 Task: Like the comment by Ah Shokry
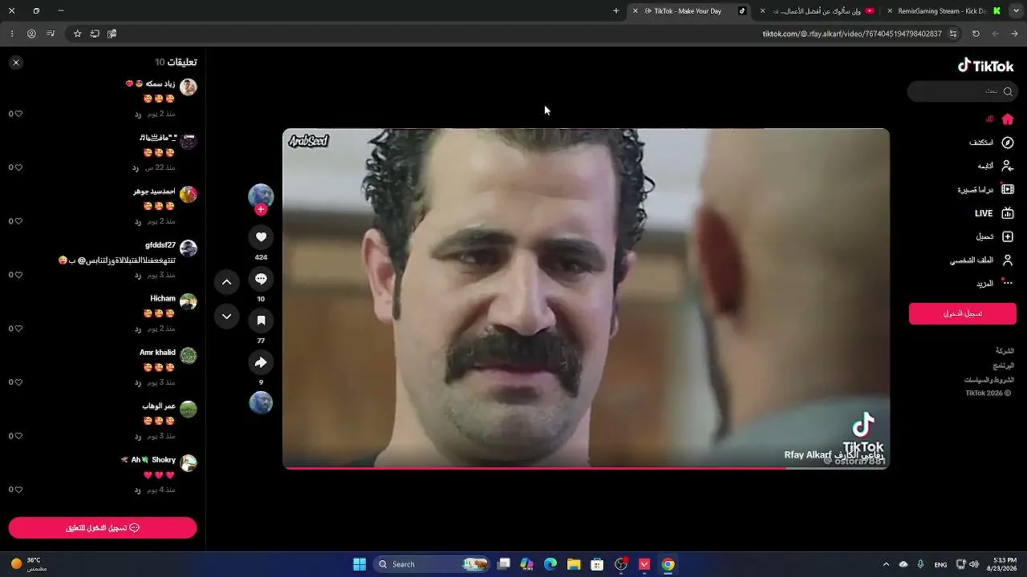click(18, 490)
